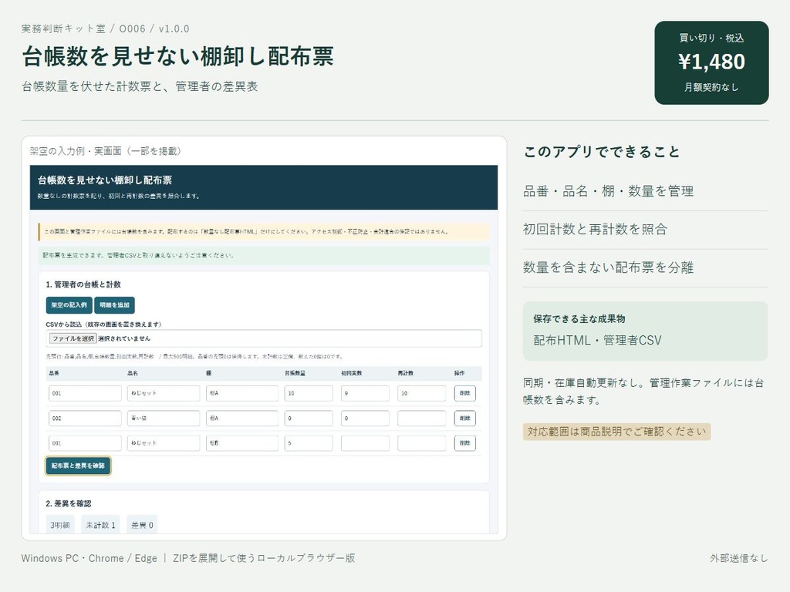790x592 pixels.
Task: Click the 保存できる主な成果物 label
Action: (579, 318)
